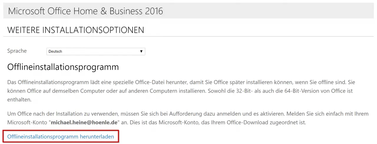Click the Microsoft Office Home & Business 2016 title
The width and height of the screenshot is (377, 144).
point(85,11)
